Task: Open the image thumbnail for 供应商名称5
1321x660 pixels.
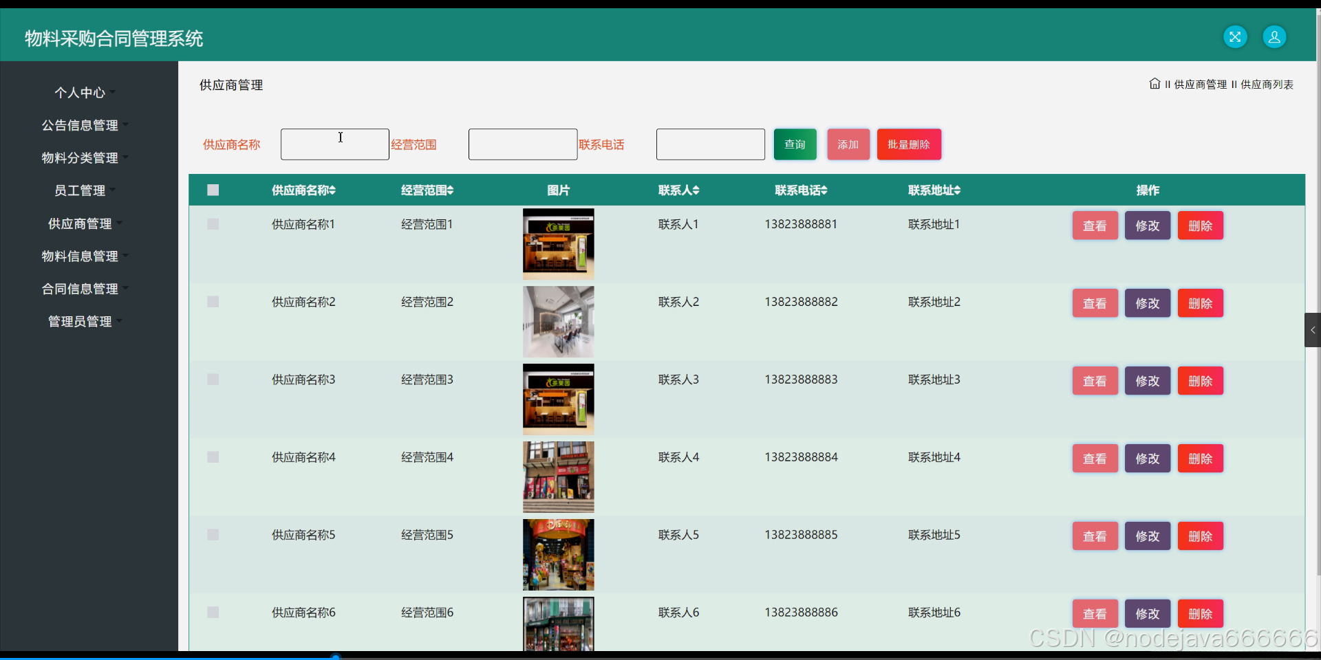Action: [559, 555]
